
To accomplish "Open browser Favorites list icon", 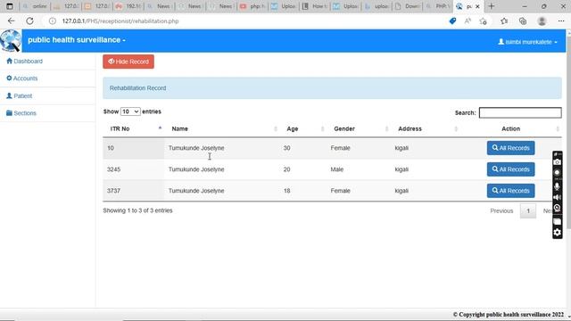I will (504, 21).
